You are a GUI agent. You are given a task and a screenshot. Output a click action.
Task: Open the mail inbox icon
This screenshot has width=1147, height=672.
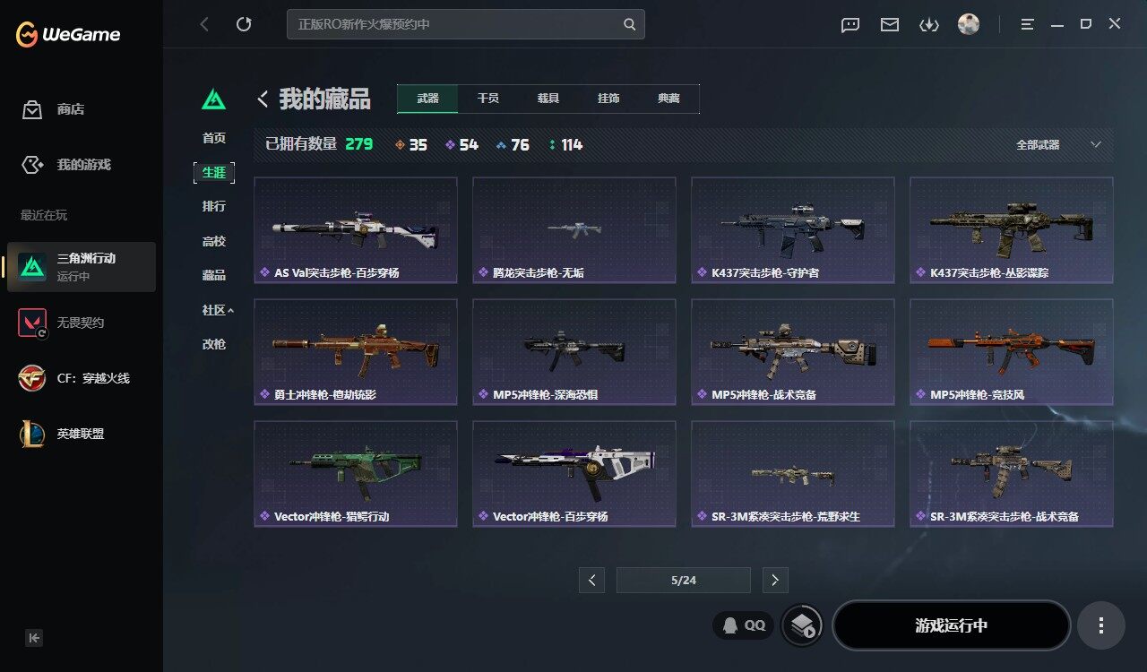tap(890, 24)
